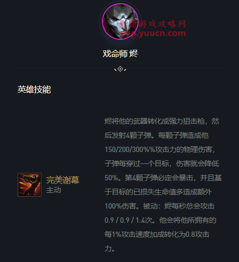Viewport: 239px width, 262px height.
Task: Click the line starting 子弹每穿过一个目标
Action: pos(162,163)
